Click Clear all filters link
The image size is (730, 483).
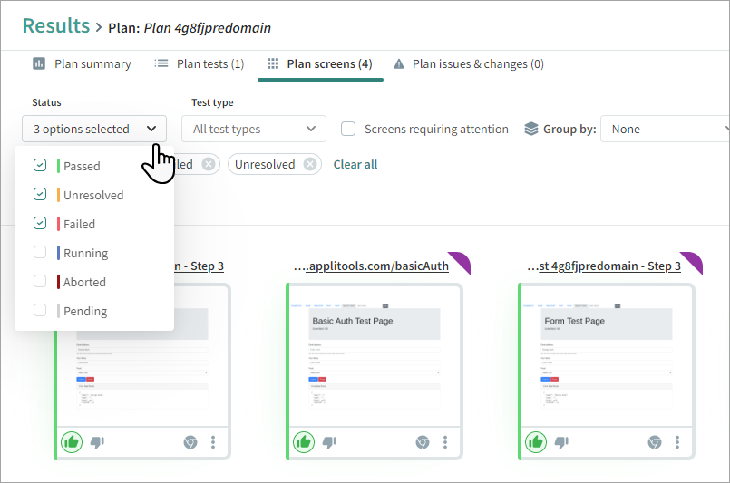[355, 164]
